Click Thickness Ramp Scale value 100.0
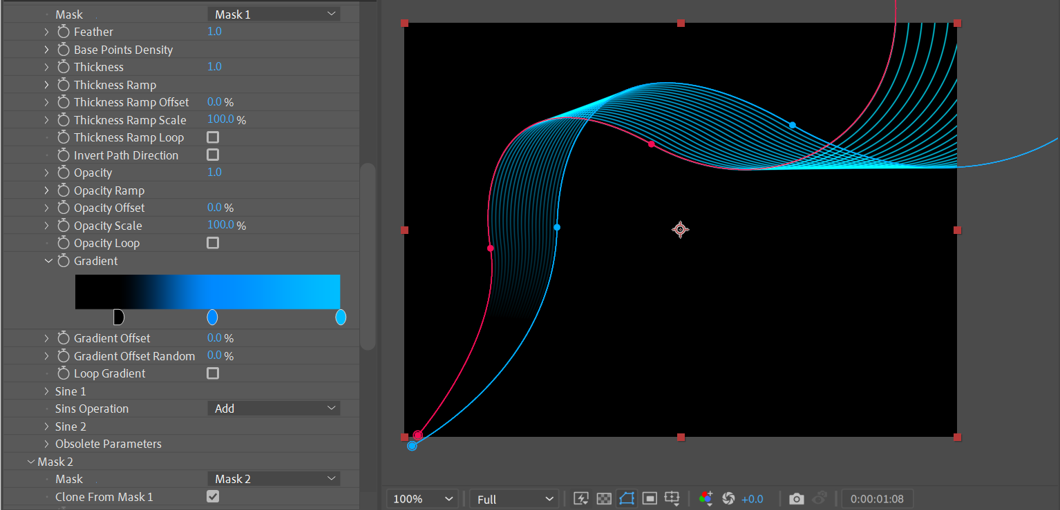 point(221,119)
